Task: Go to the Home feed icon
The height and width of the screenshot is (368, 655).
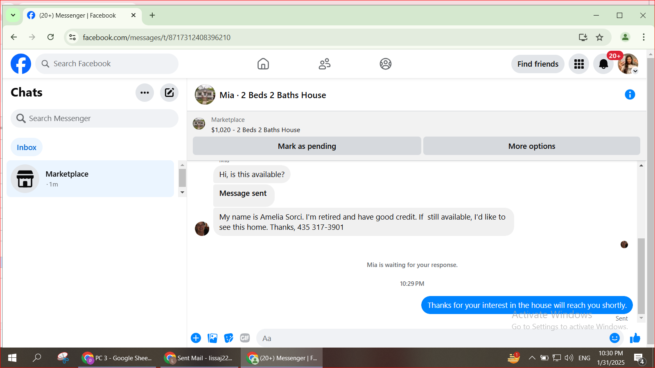Action: pyautogui.click(x=263, y=64)
